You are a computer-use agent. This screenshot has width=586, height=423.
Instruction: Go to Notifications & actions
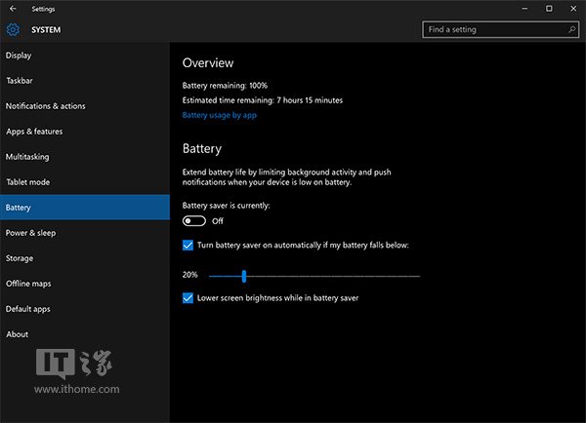(x=46, y=106)
